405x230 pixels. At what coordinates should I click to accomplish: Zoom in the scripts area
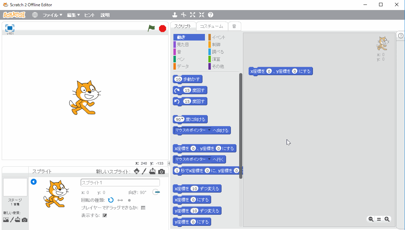coord(387,219)
